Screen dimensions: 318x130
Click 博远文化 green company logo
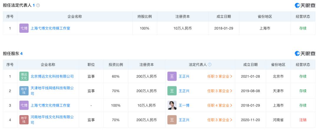(x=24, y=76)
